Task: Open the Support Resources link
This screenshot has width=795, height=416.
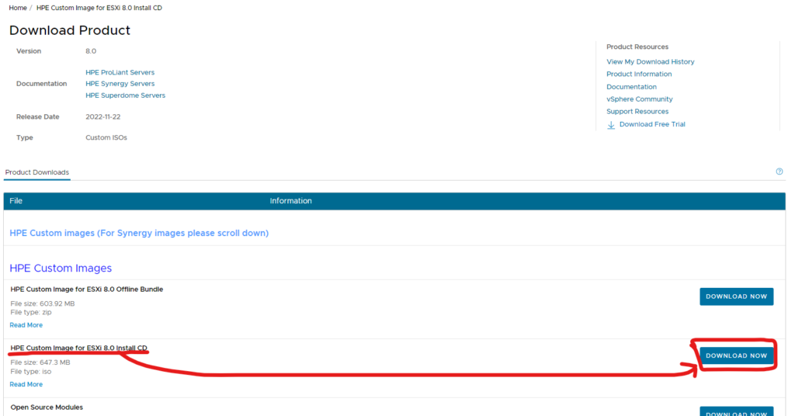Action: click(x=637, y=112)
